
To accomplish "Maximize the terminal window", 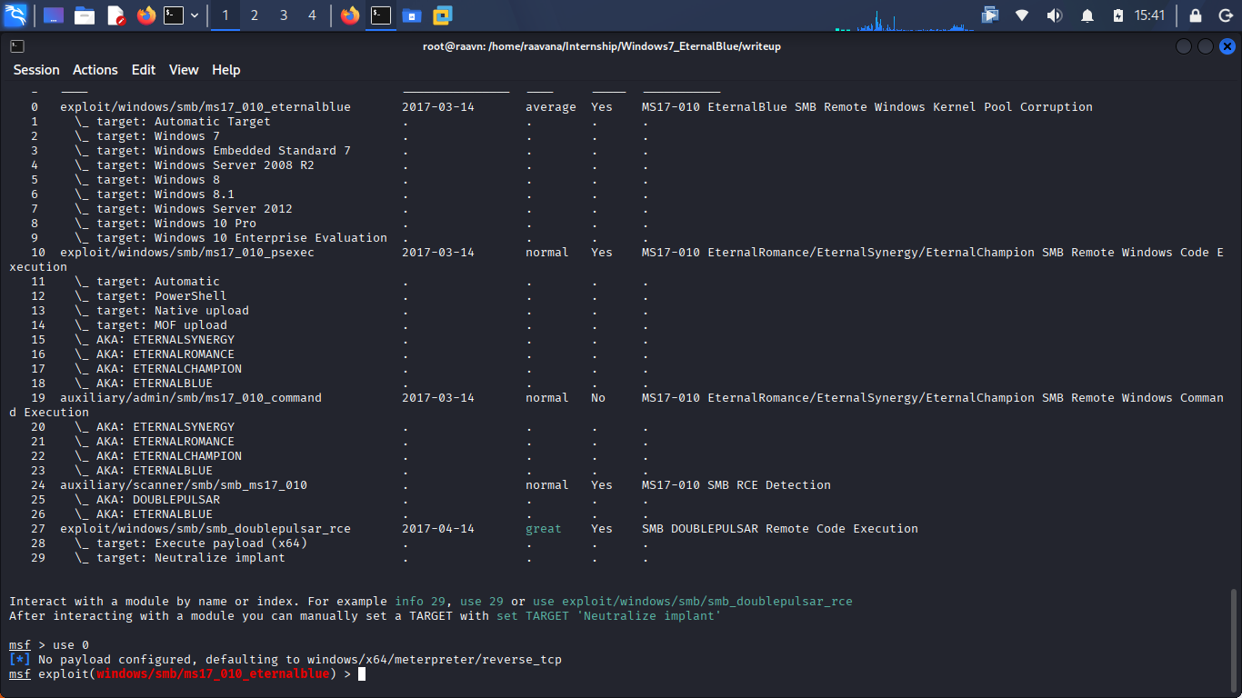I will pos(1205,46).
